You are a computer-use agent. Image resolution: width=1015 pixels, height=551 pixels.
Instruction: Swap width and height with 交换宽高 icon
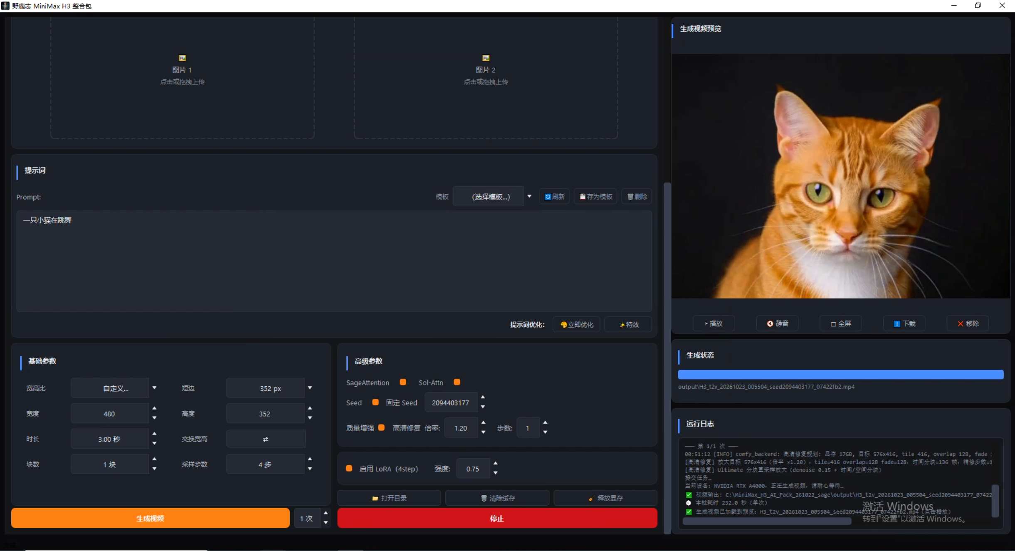coord(266,439)
